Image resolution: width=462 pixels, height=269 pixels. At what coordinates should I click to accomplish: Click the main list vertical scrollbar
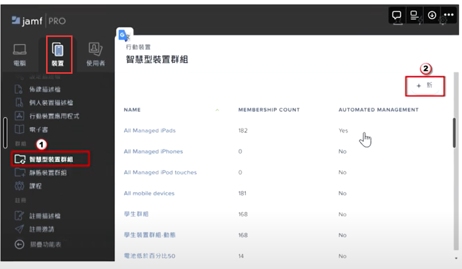[455, 133]
